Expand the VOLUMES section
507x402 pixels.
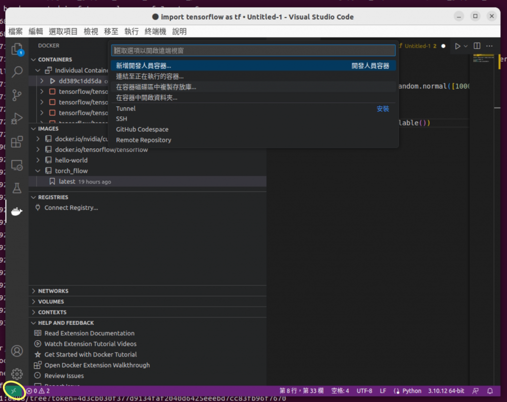point(34,302)
